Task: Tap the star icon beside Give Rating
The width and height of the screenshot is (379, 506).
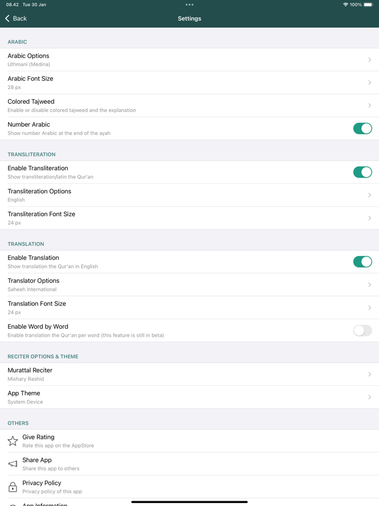Action: click(x=12, y=441)
